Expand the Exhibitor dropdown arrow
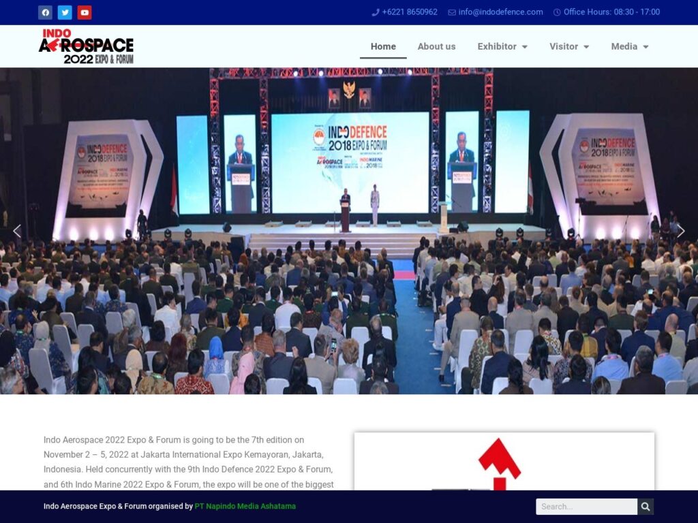The width and height of the screenshot is (698, 523). pyautogui.click(x=525, y=47)
